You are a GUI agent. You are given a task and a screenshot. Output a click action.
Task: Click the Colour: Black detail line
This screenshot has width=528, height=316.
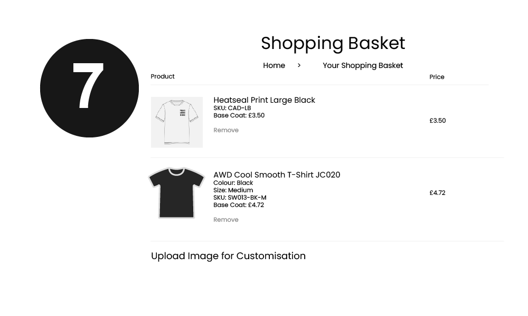tap(233, 183)
